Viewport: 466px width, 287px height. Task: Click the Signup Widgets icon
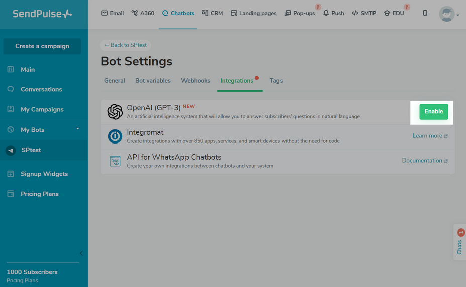click(11, 174)
